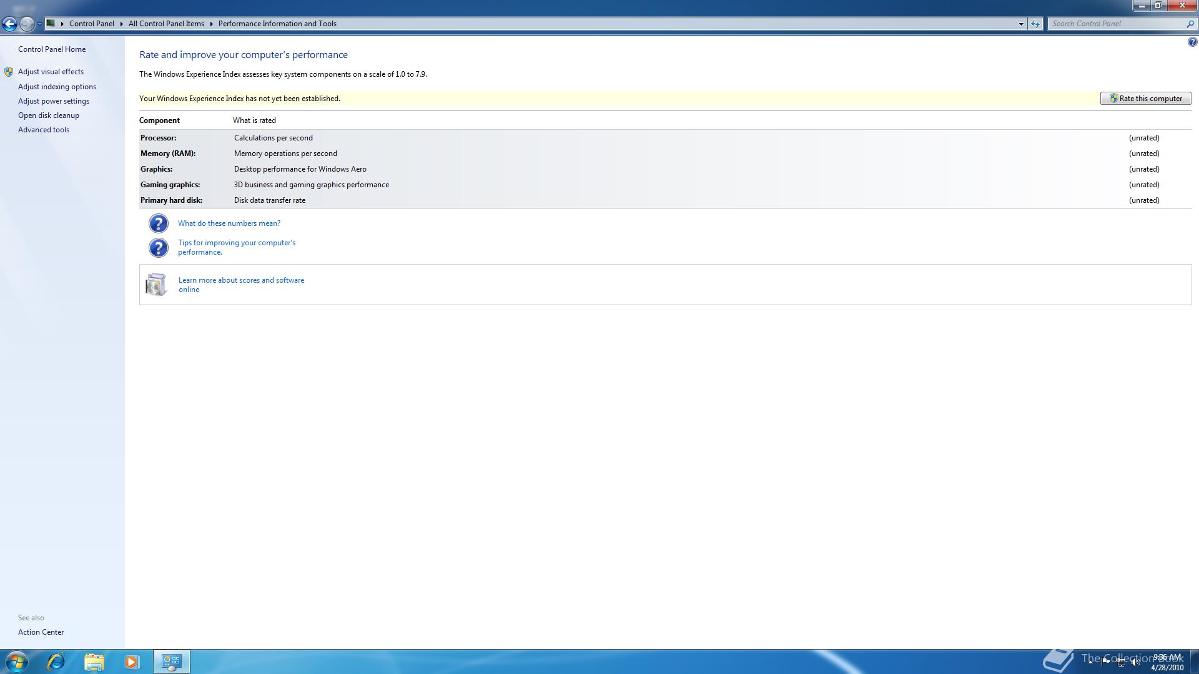The height and width of the screenshot is (674, 1199).
Task: Click the Refresh button in address bar
Action: pyautogui.click(x=1035, y=24)
